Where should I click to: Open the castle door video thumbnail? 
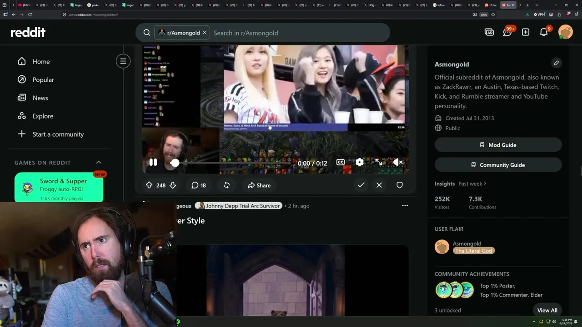click(x=276, y=280)
